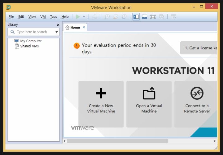
Task: Toggle the thumbnail bar view icon
Action: 144,17
